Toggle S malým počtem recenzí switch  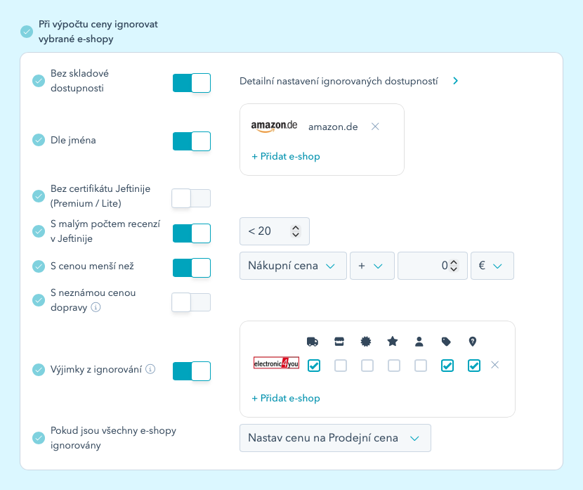click(192, 233)
